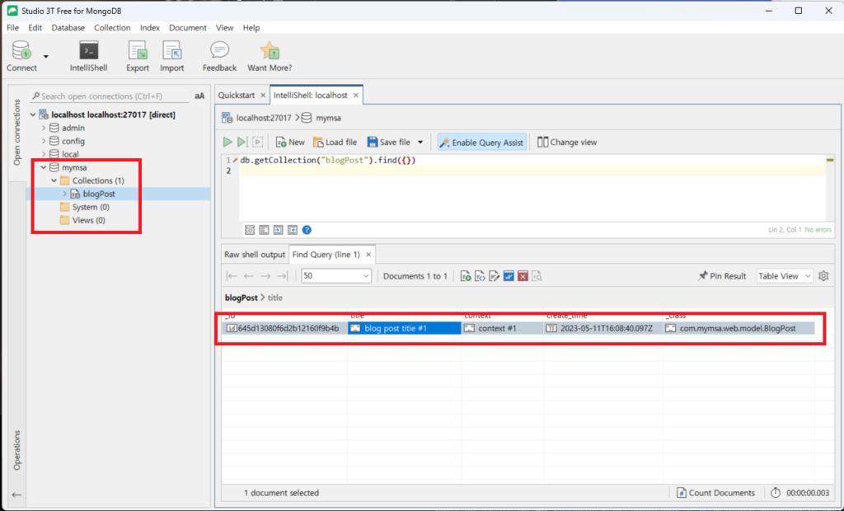
Task: Toggle Enable Query Assist
Action: point(481,142)
